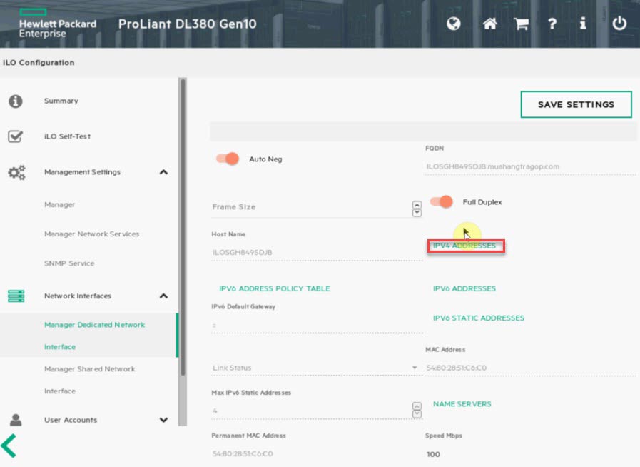The image size is (640, 467).
Task: Expand the User Accounts section
Action: (163, 420)
